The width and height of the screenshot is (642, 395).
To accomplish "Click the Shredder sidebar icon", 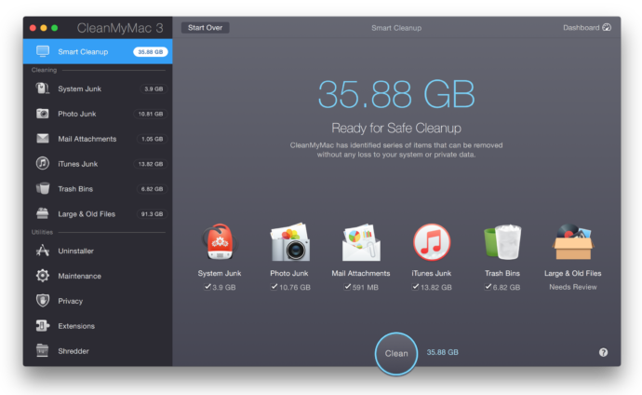I will [43, 350].
